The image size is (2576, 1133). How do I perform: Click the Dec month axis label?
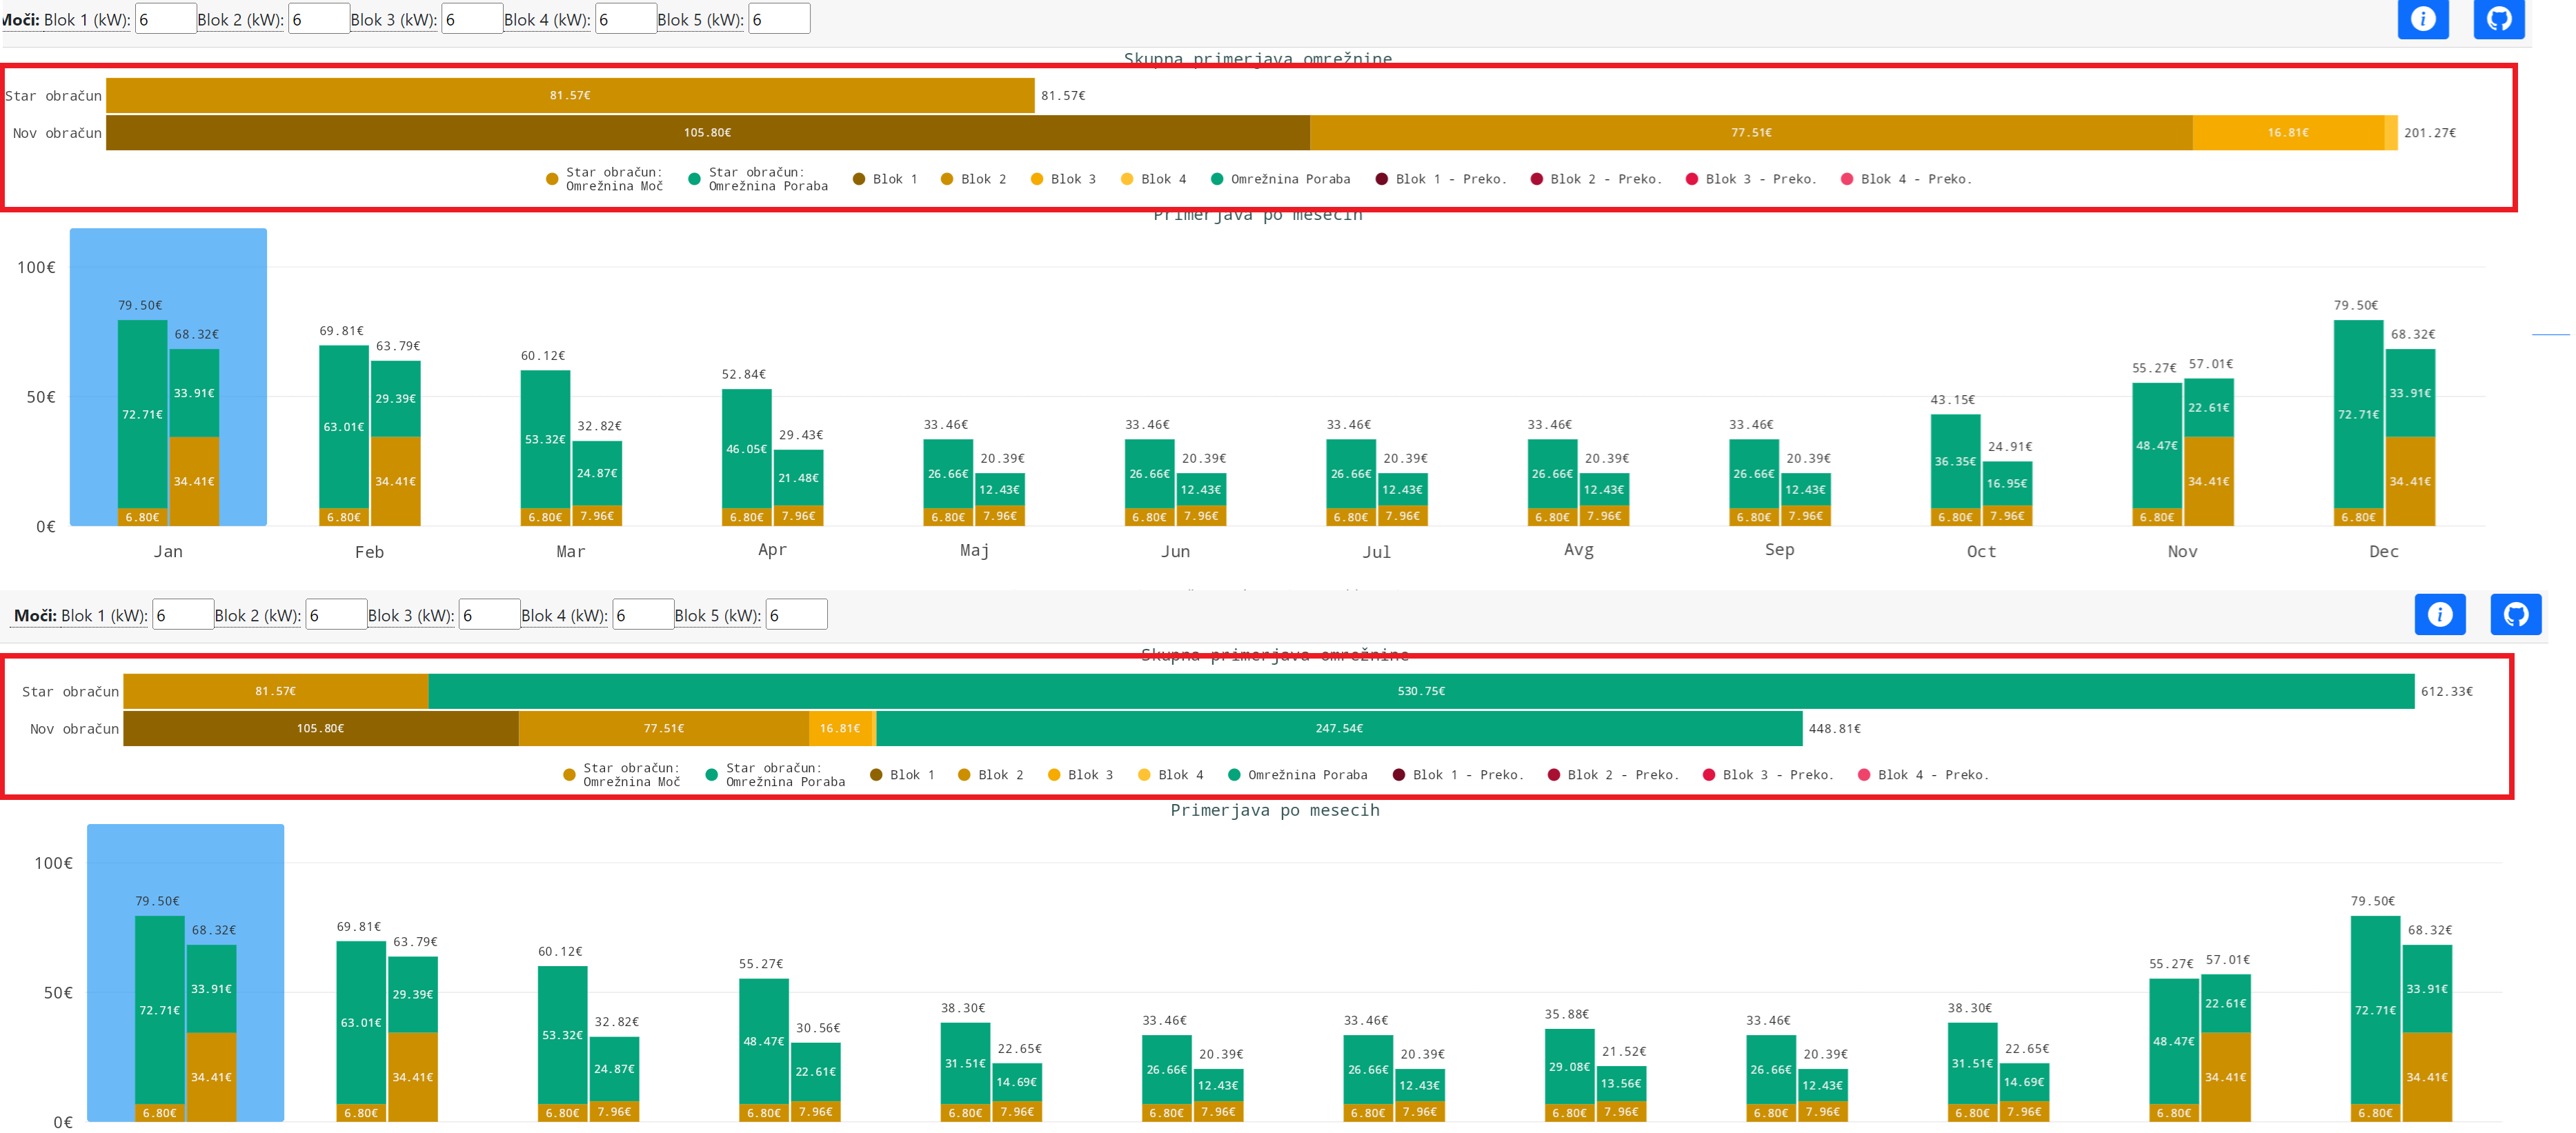2384,552
